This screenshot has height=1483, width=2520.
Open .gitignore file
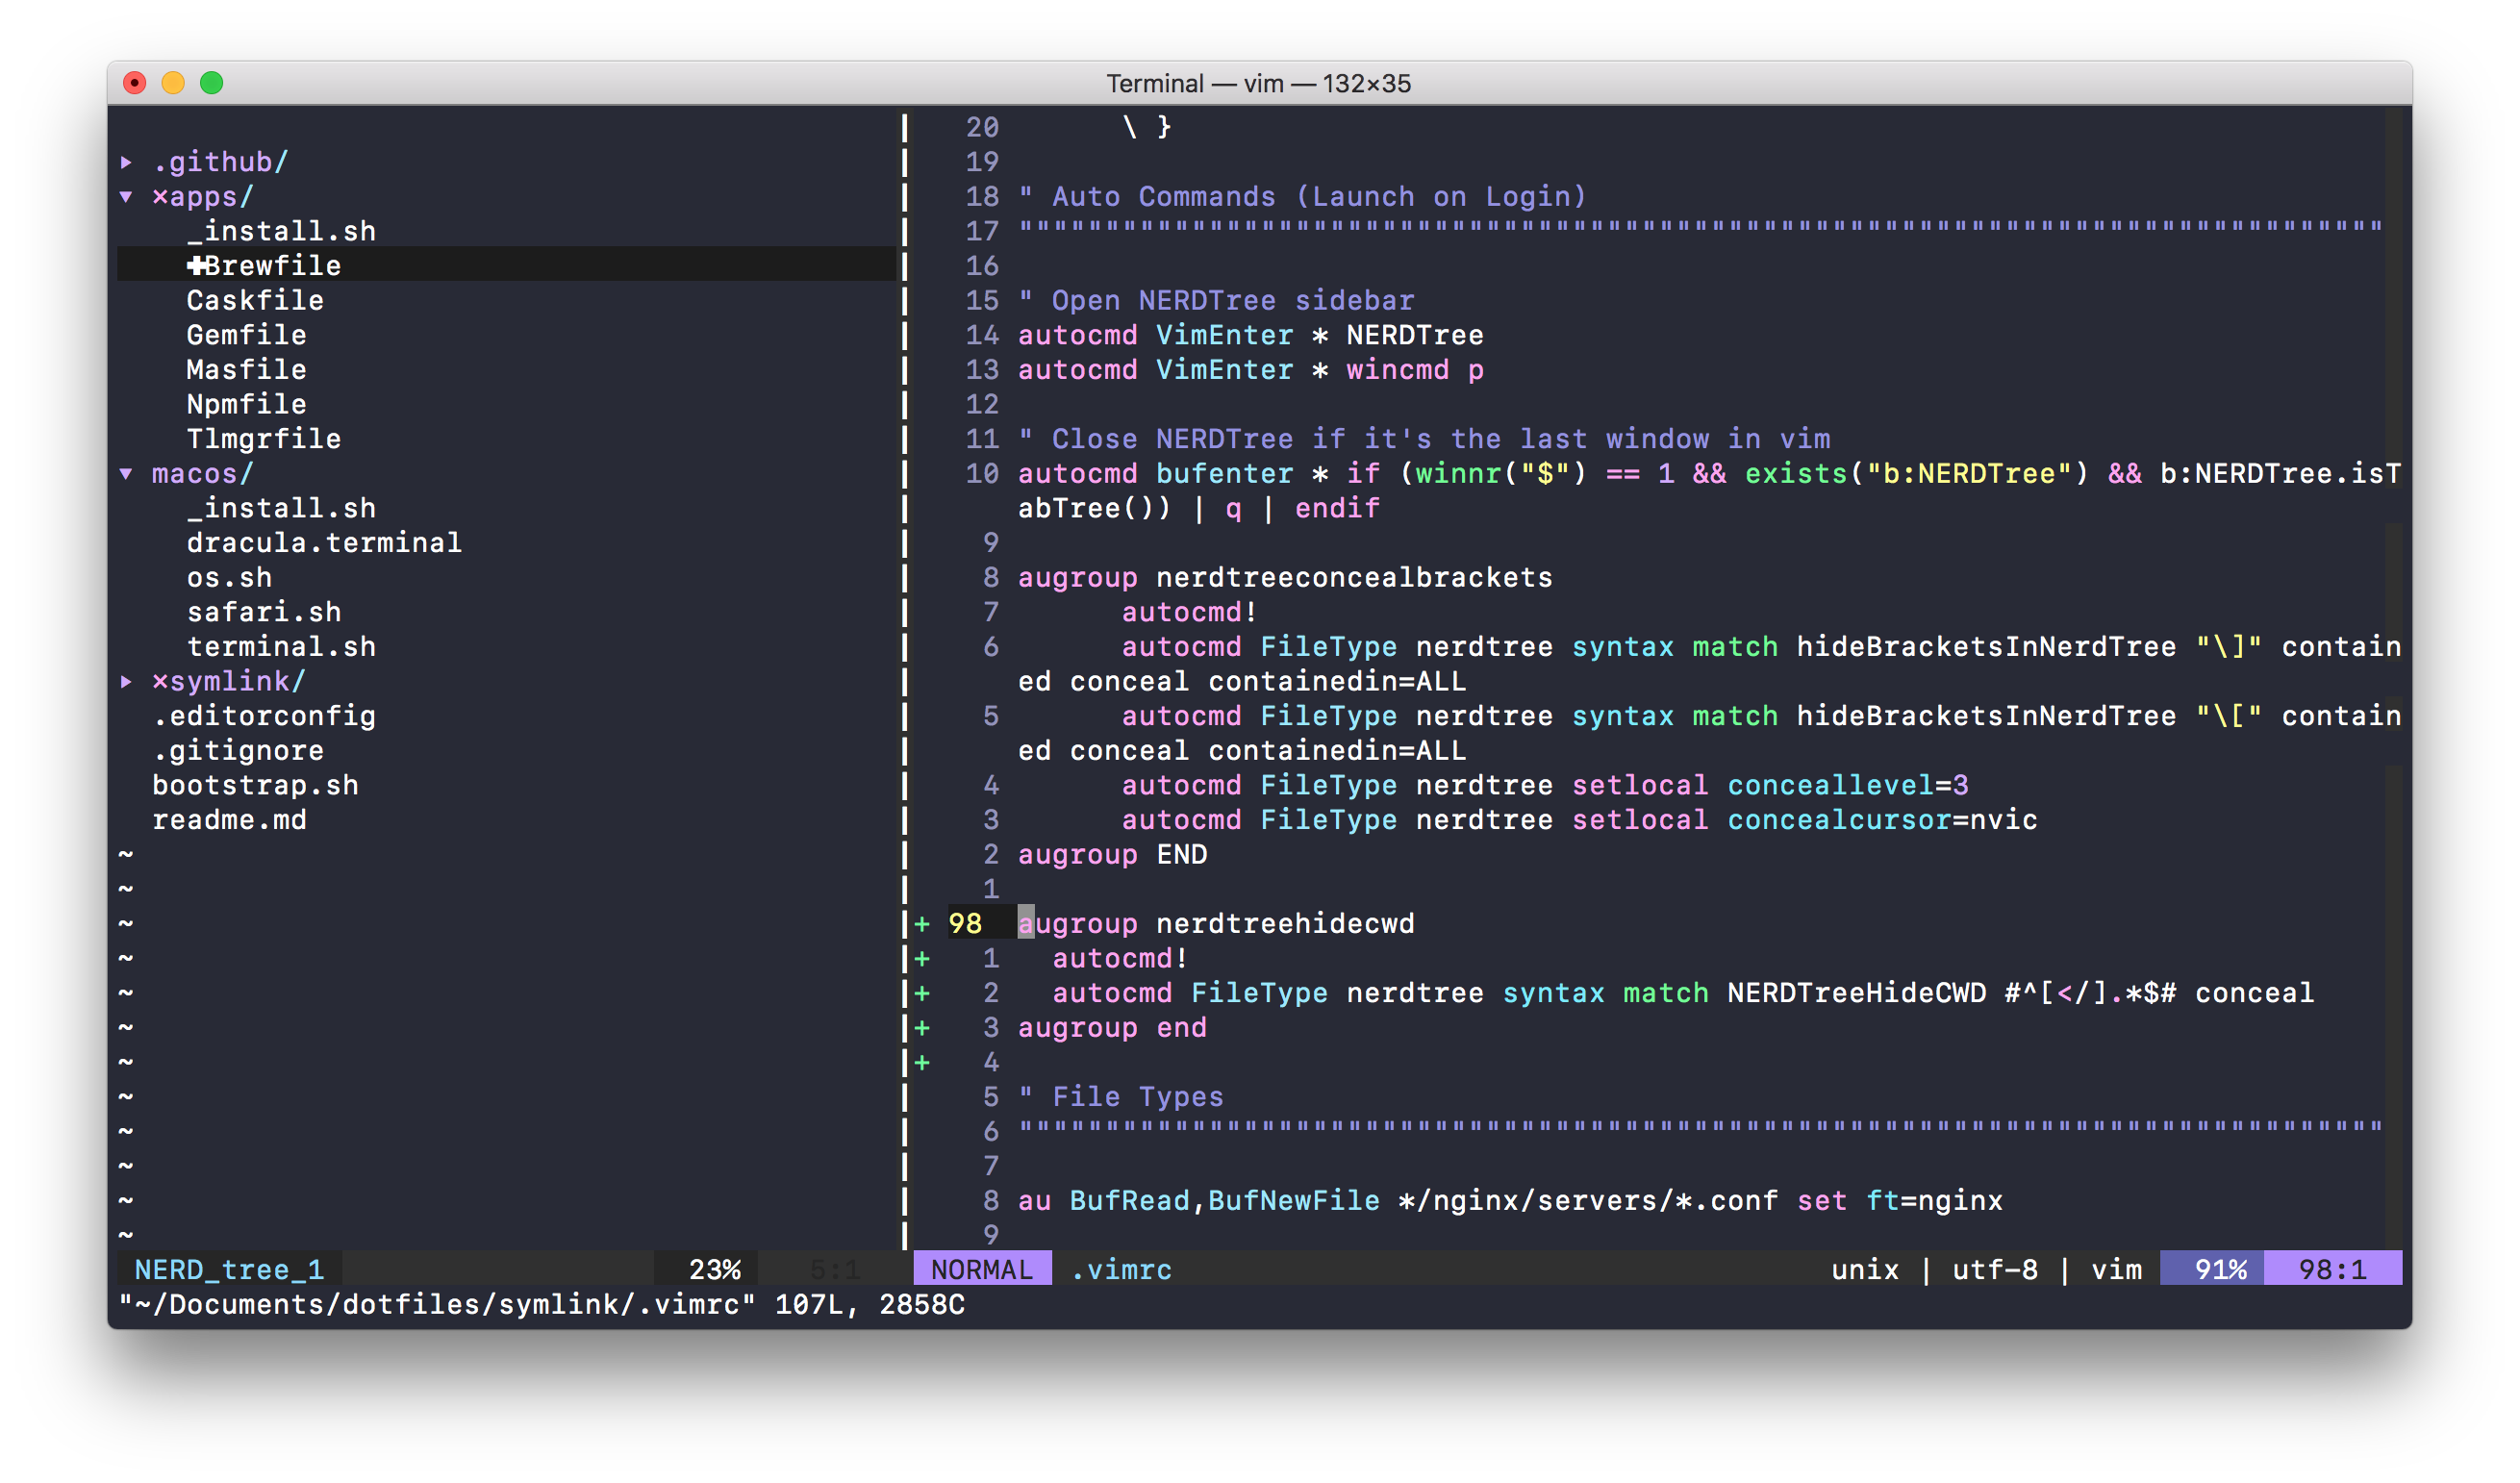point(238,750)
